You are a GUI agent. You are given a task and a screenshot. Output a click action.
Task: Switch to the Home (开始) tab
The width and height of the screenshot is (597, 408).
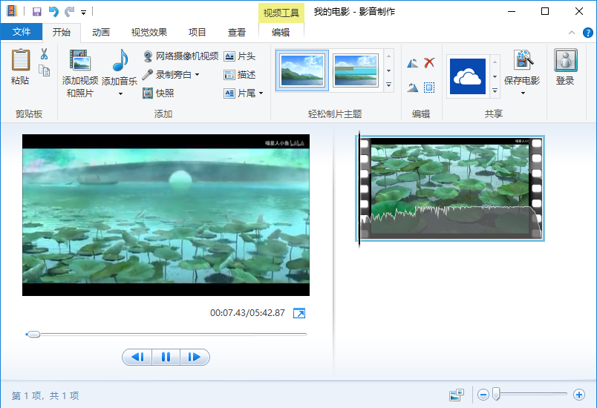(62, 33)
